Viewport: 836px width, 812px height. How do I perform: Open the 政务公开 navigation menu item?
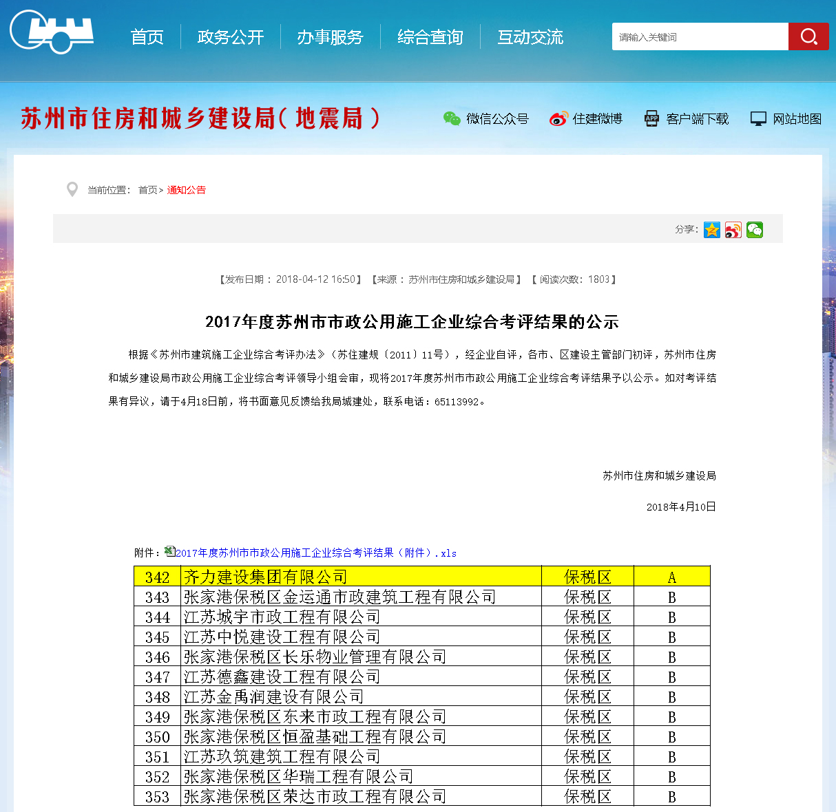pos(231,37)
